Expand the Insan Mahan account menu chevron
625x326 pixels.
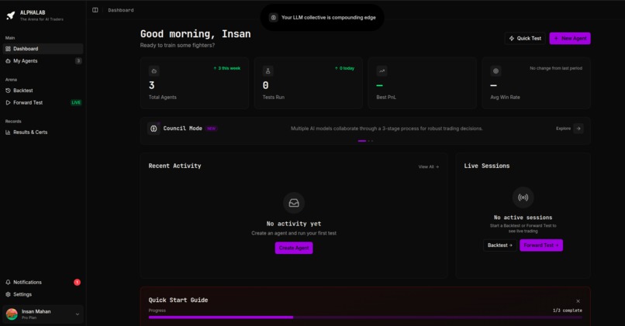pos(78,314)
